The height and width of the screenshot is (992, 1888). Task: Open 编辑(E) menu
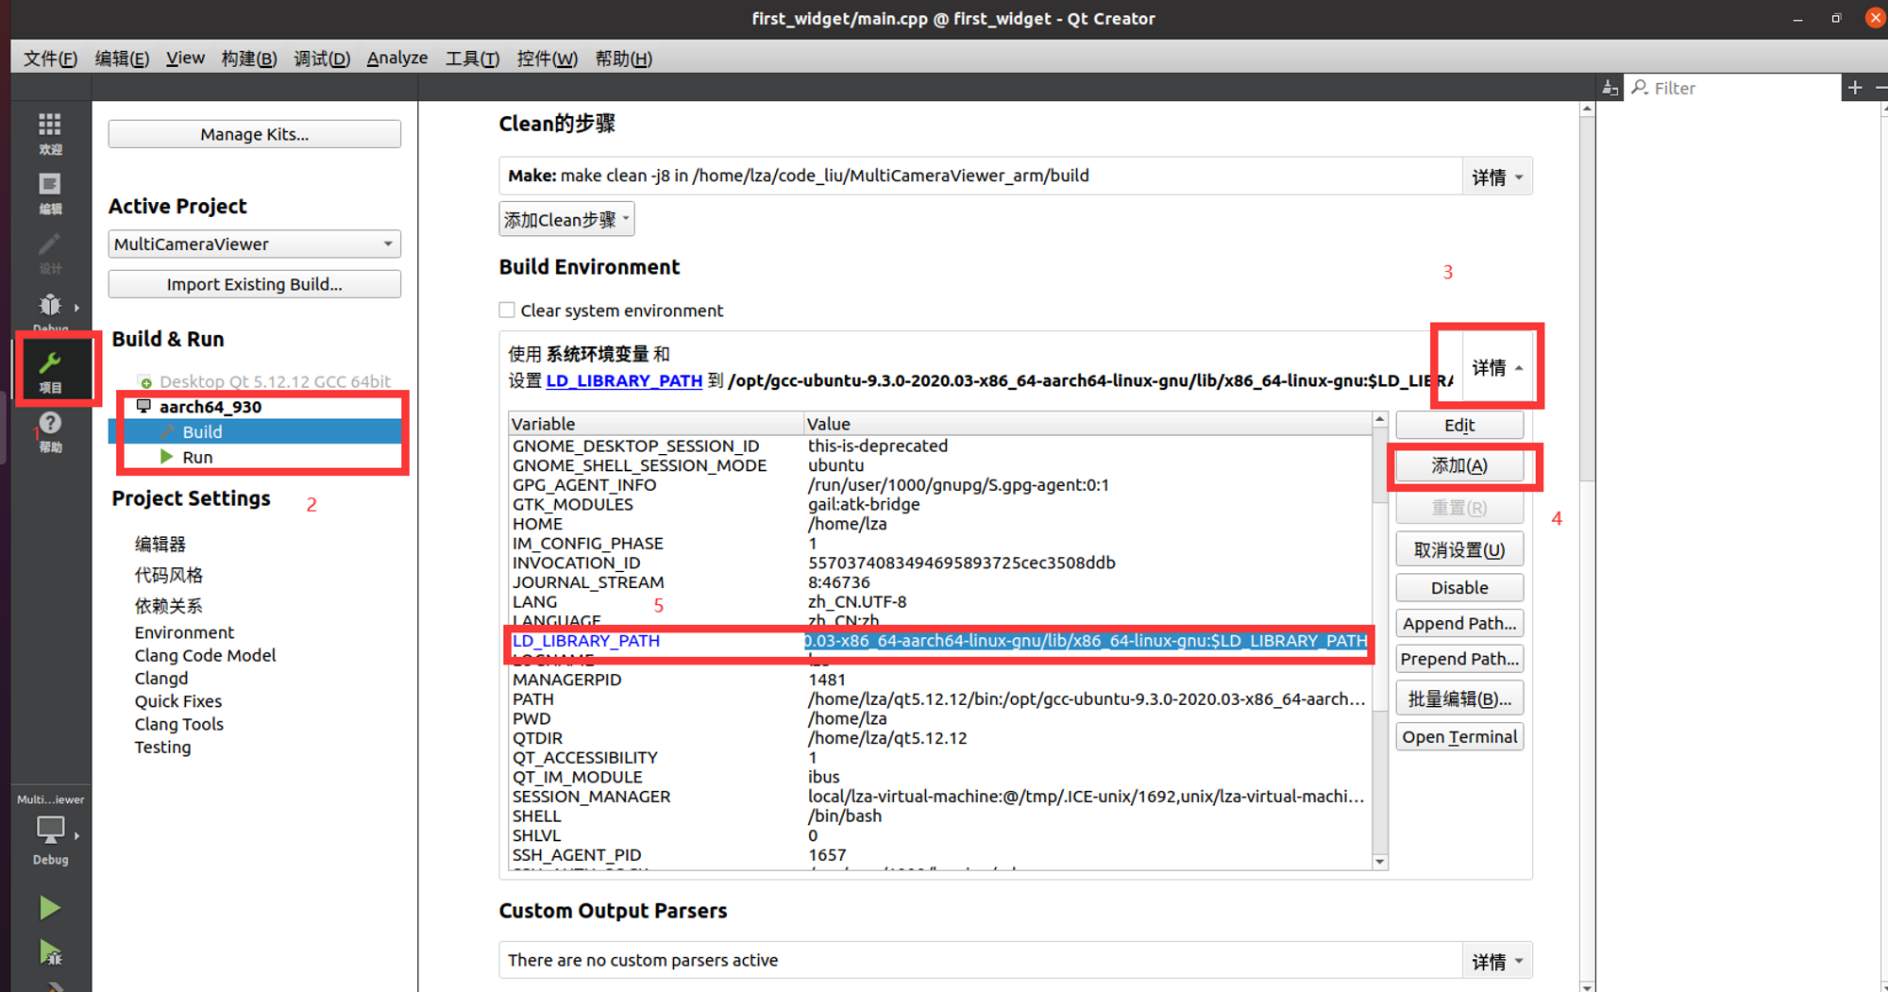pyautogui.click(x=122, y=59)
